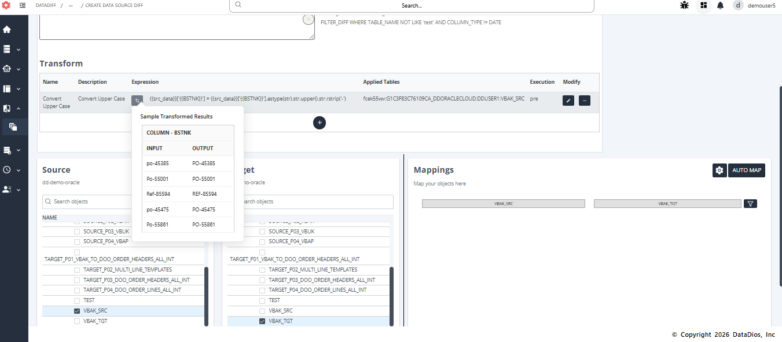Uncheck VBAK_TGT in the Target list

[262, 321]
